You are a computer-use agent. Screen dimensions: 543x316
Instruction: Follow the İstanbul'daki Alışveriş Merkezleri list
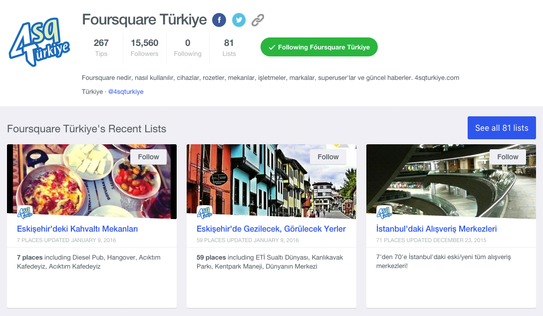(x=508, y=157)
